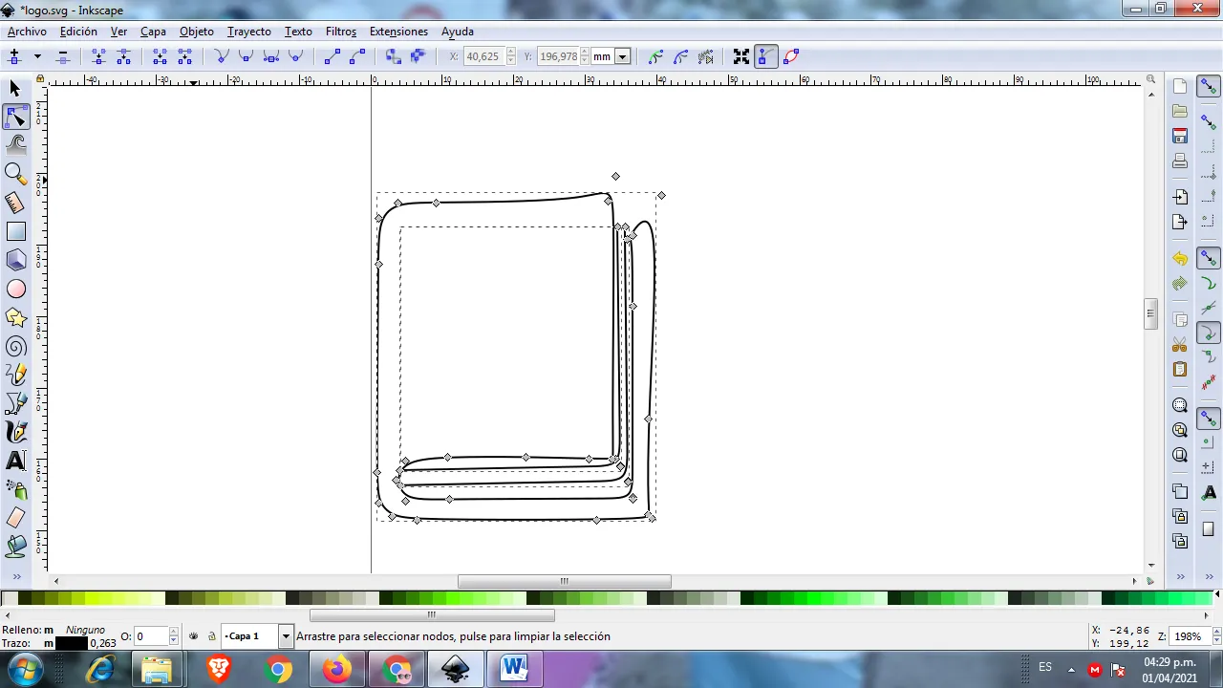This screenshot has height=688, width=1223.
Task: Click the Paste clipboard icon
Action: (1180, 370)
